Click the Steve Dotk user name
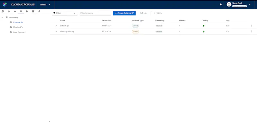The image size is (257, 122). tap(237, 3)
